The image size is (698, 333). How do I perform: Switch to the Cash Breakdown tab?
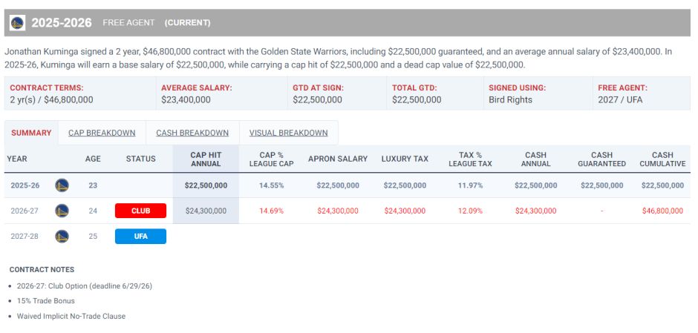coord(192,133)
